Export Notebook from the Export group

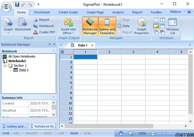pyautogui.click(x=43, y=26)
